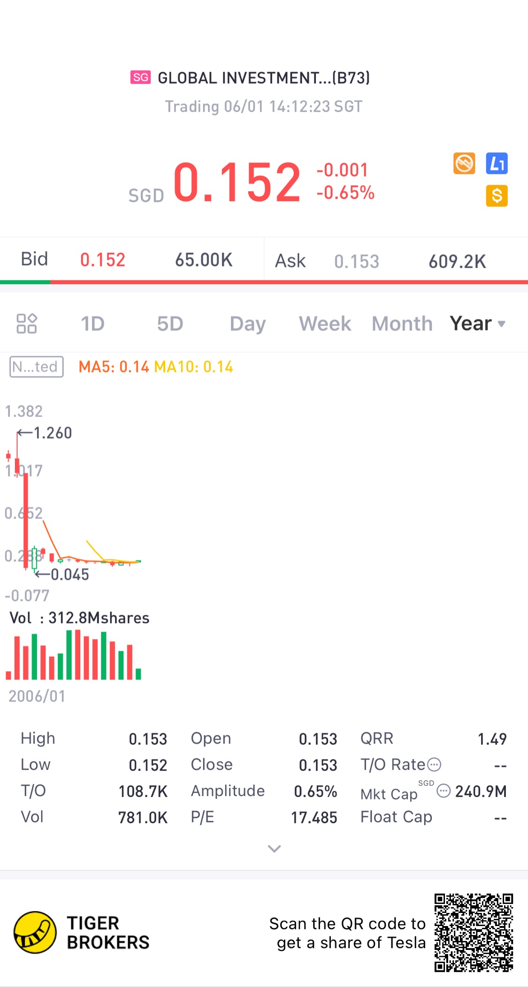Tap the pink SG market badge
Screen dimensions: 528x987
[140, 77]
